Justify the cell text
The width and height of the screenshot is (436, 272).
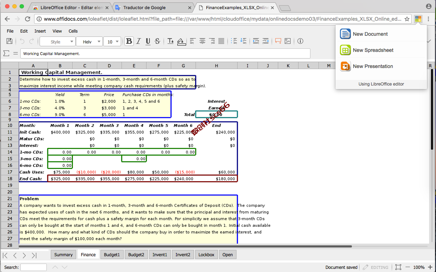(221, 41)
